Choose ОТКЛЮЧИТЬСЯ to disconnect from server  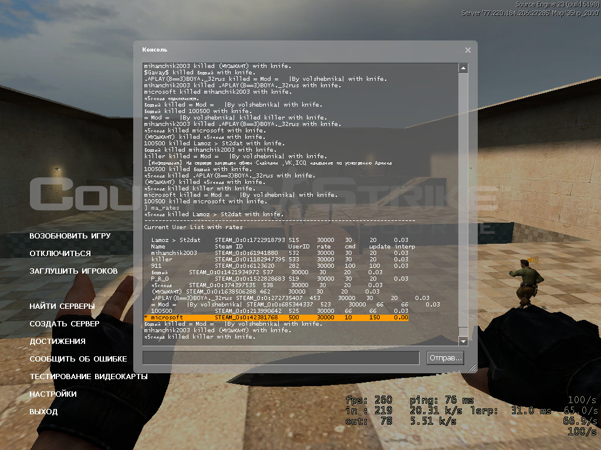[60, 254]
